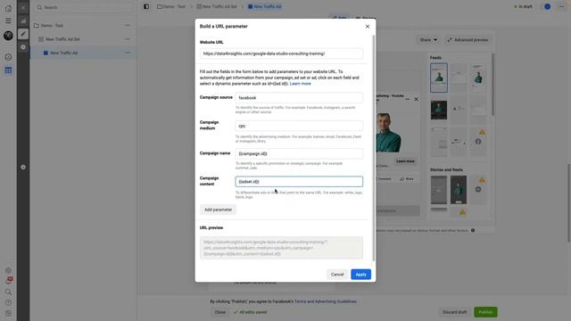Open the home icon in left rail
571x321 pixels.
(x=8, y=8)
